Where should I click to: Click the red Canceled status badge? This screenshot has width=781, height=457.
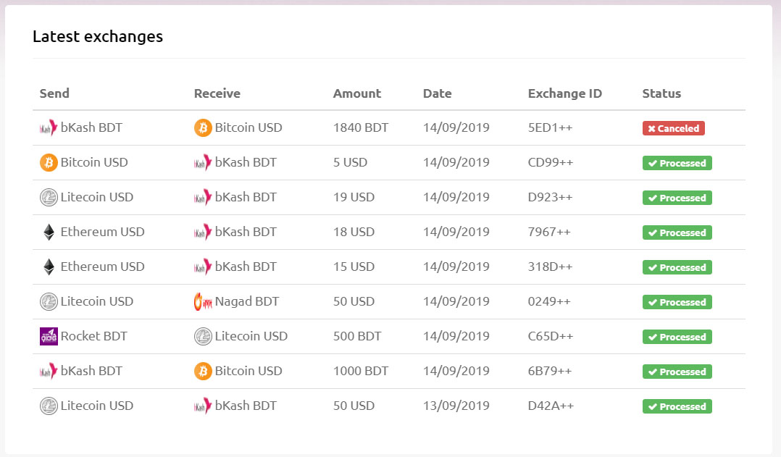(x=673, y=128)
